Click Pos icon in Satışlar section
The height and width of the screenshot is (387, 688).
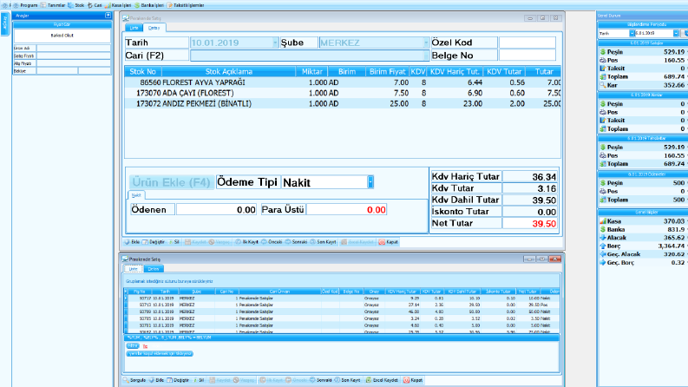pyautogui.click(x=603, y=60)
